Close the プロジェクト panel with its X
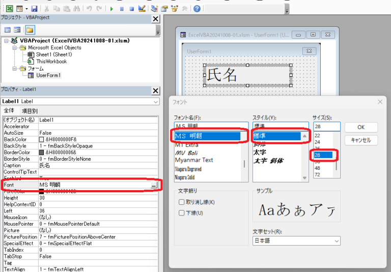Screen dimensions: 391x272 pos(156,19)
